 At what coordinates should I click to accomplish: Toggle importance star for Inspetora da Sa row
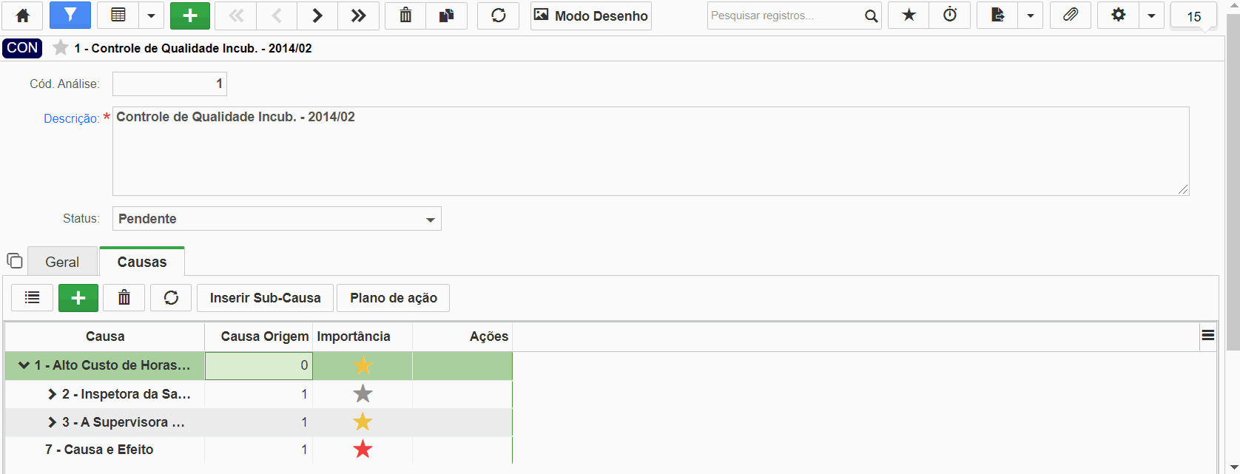[363, 394]
